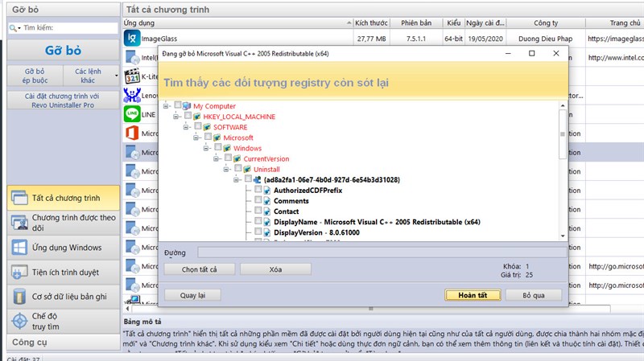
Task: Tick the DisplayName registry value checkbox
Action: (x=258, y=221)
